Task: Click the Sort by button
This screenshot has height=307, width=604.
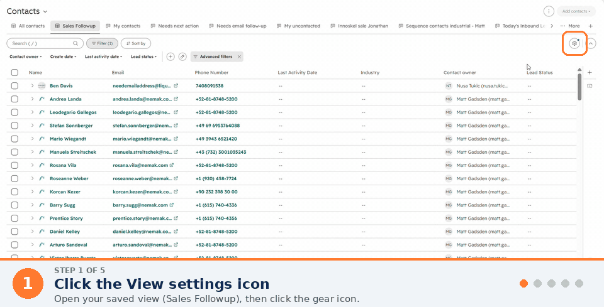Action: pos(136,43)
